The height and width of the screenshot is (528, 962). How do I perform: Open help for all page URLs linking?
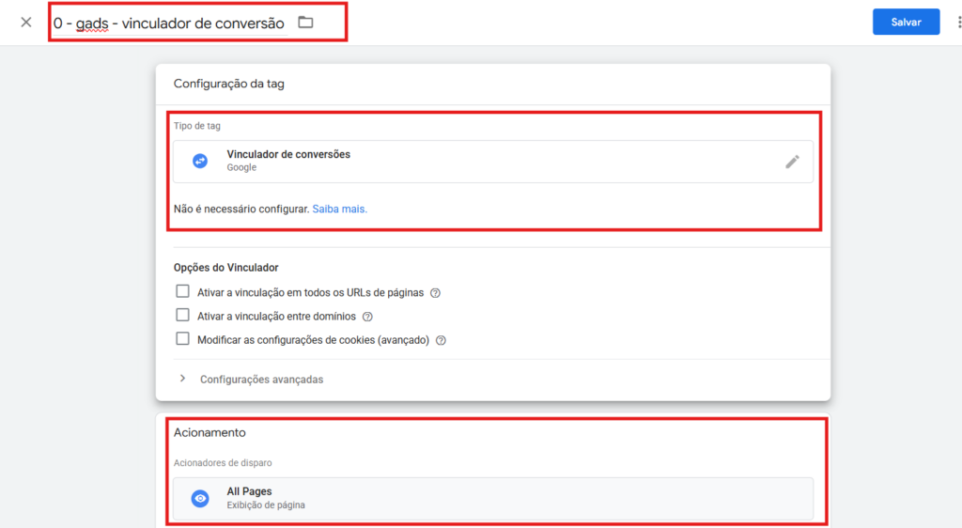(x=435, y=293)
